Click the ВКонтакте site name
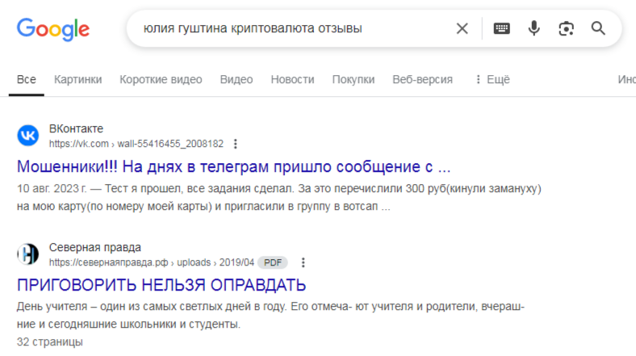The height and width of the screenshot is (356, 636). [x=76, y=128]
